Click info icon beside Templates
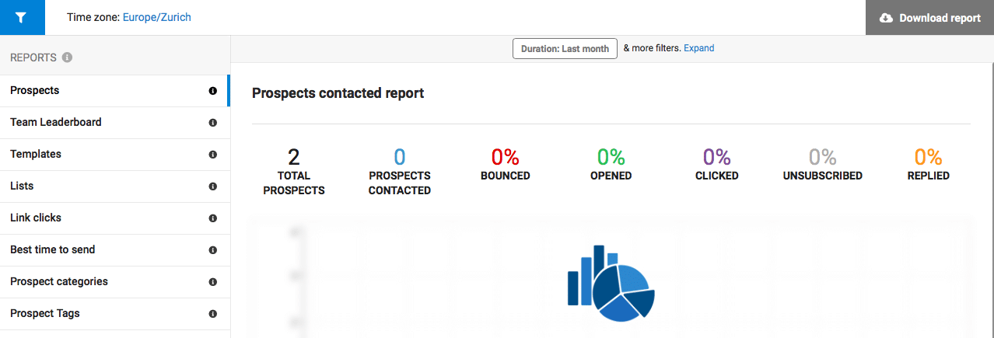 click(x=212, y=155)
